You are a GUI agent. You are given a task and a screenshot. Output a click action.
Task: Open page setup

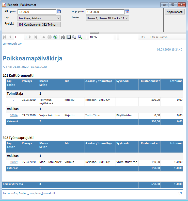point(74,37)
